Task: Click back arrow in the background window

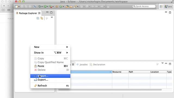Action: [4, 6]
